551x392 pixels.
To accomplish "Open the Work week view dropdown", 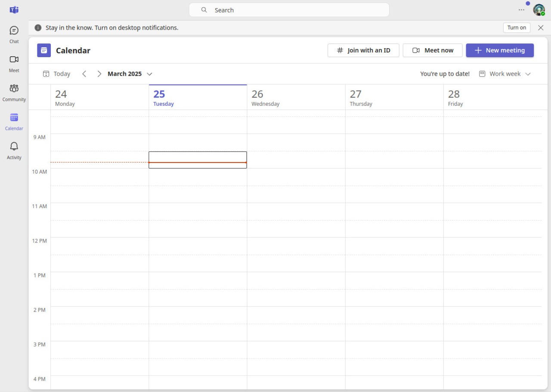I will pos(505,74).
